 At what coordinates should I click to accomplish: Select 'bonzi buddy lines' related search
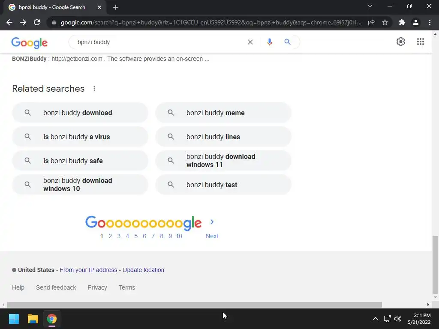tap(223, 137)
